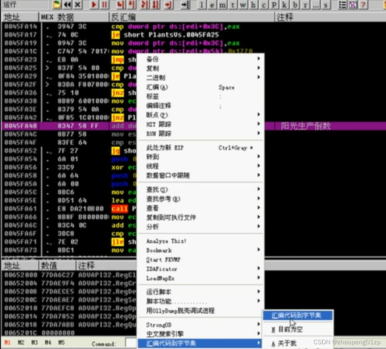Switch to M2 memory tab
Image resolution: width=386 pixels, height=349 pixels.
[x=21, y=342]
